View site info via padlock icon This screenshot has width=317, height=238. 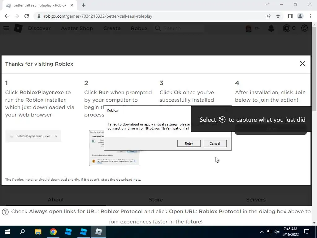point(39,16)
